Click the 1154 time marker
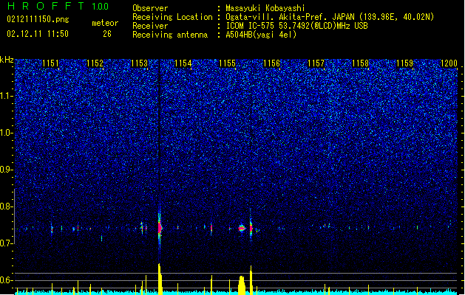Image resolution: width=465 pixels, height=295 pixels. click(x=183, y=63)
